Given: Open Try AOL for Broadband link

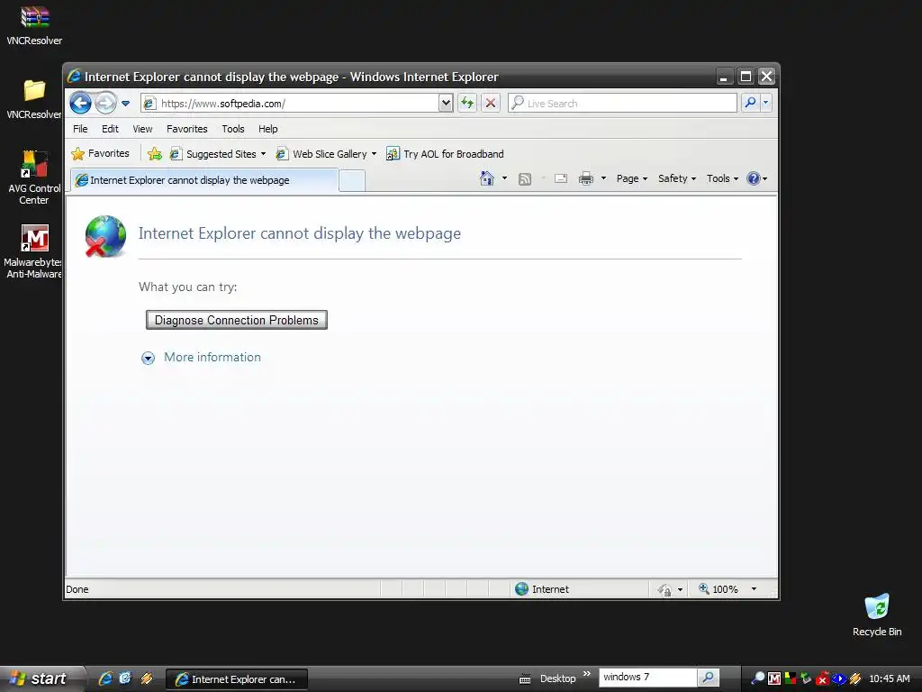Looking at the screenshot, I should (445, 153).
